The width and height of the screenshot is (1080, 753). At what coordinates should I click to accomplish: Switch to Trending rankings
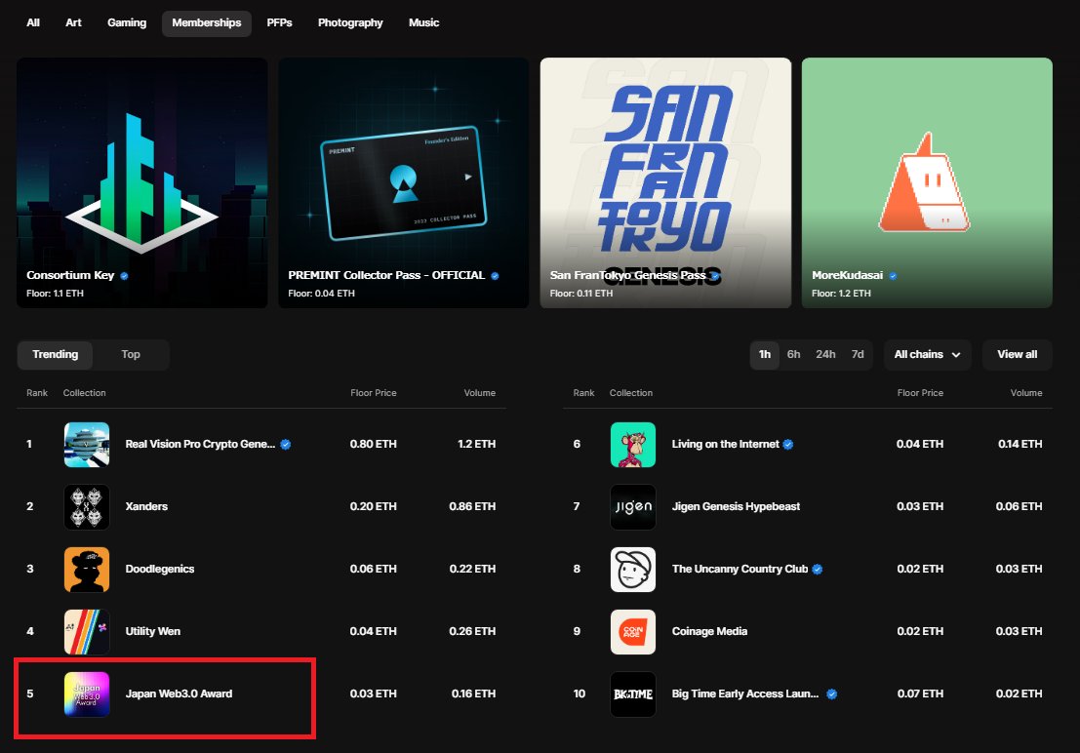55,354
